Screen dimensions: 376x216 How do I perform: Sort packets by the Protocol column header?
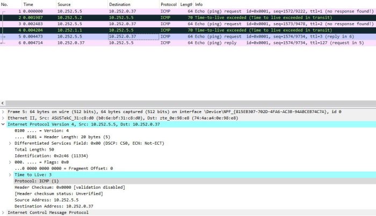[169, 4]
